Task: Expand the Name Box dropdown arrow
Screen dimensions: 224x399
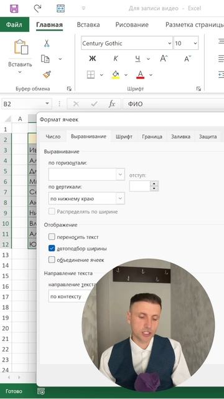Action: [x=47, y=104]
